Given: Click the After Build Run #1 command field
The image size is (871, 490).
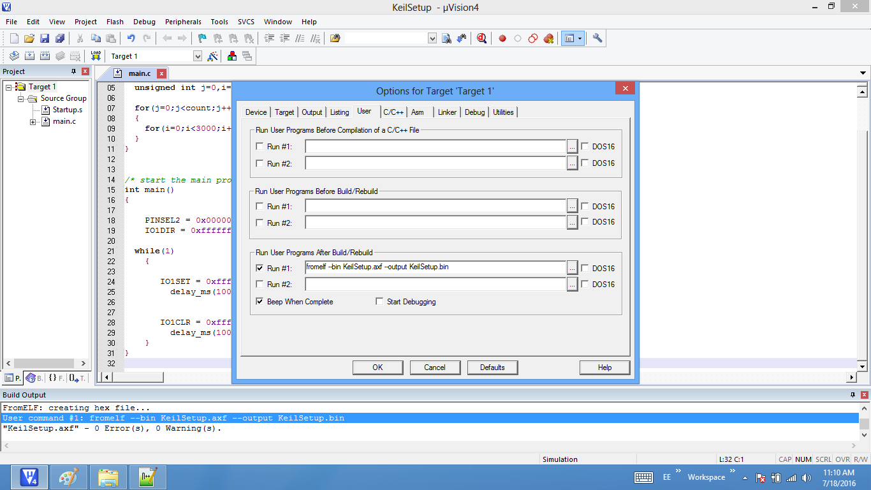Looking at the screenshot, I should pyautogui.click(x=435, y=267).
